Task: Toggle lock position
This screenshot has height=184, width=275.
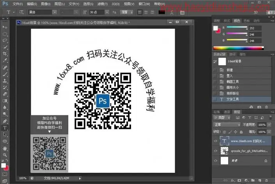Action: pos(235,132)
